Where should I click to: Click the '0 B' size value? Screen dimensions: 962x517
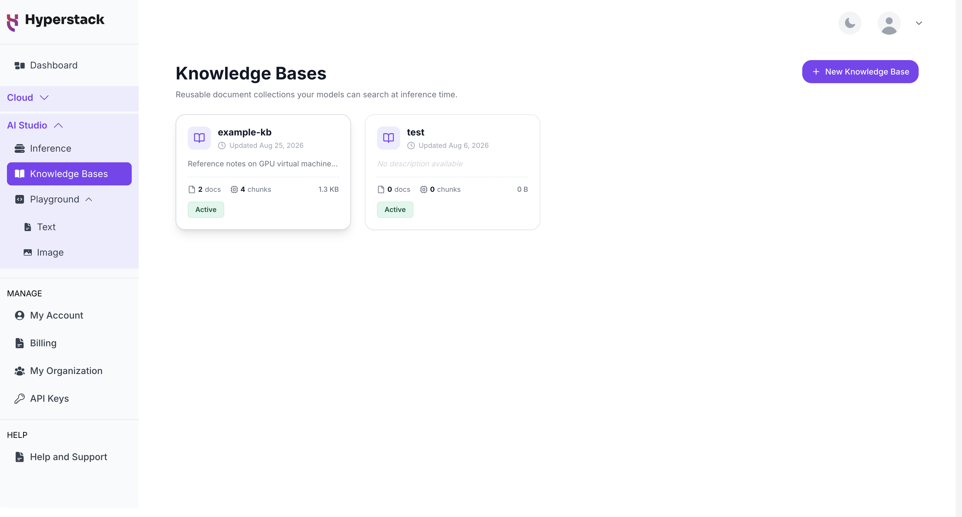[x=522, y=190]
